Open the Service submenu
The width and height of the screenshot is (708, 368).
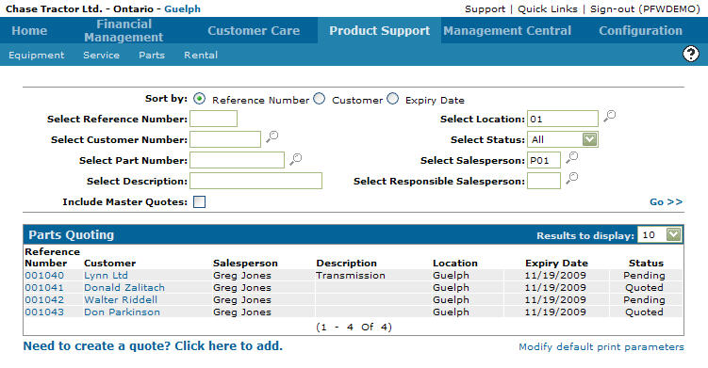(101, 55)
